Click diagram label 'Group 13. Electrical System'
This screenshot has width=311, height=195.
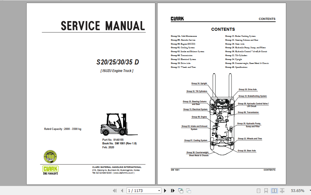click(195, 109)
